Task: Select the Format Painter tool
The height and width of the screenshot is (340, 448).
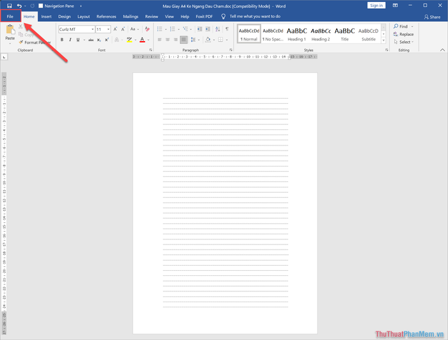Action: [36, 42]
